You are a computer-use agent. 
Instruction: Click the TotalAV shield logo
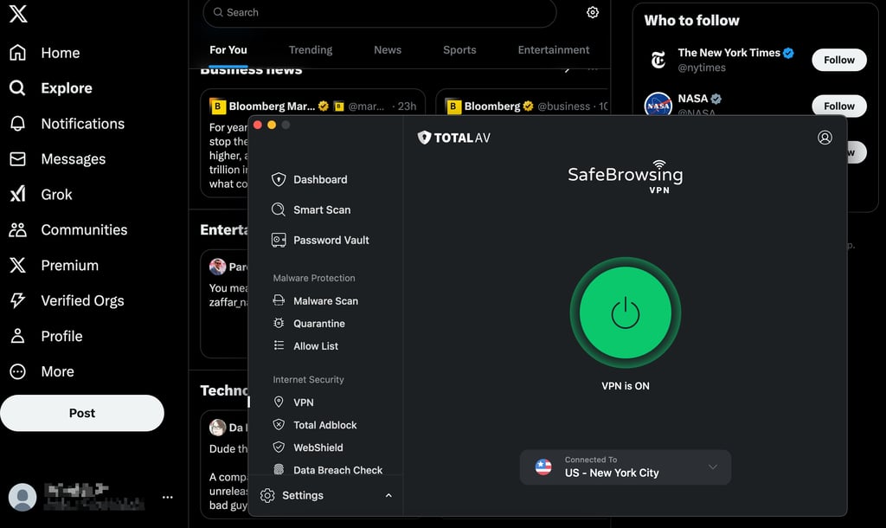click(x=424, y=138)
